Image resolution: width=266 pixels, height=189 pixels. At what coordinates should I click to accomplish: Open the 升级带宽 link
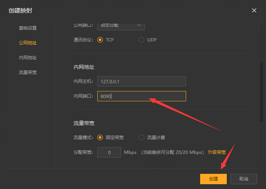pos(217,152)
